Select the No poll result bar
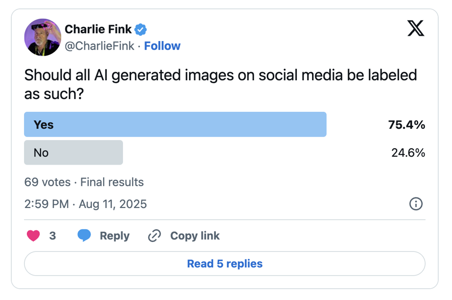 point(74,152)
